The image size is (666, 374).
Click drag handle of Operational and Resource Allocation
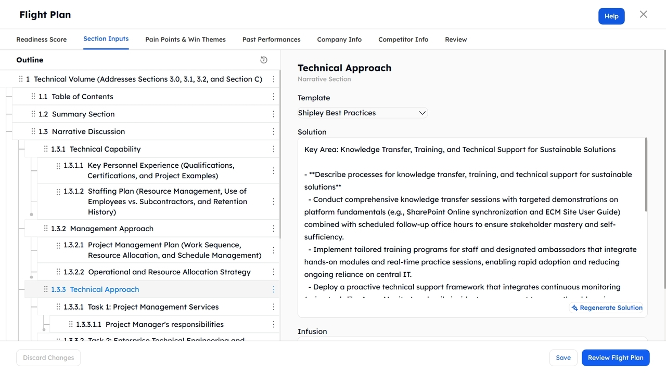click(x=58, y=272)
